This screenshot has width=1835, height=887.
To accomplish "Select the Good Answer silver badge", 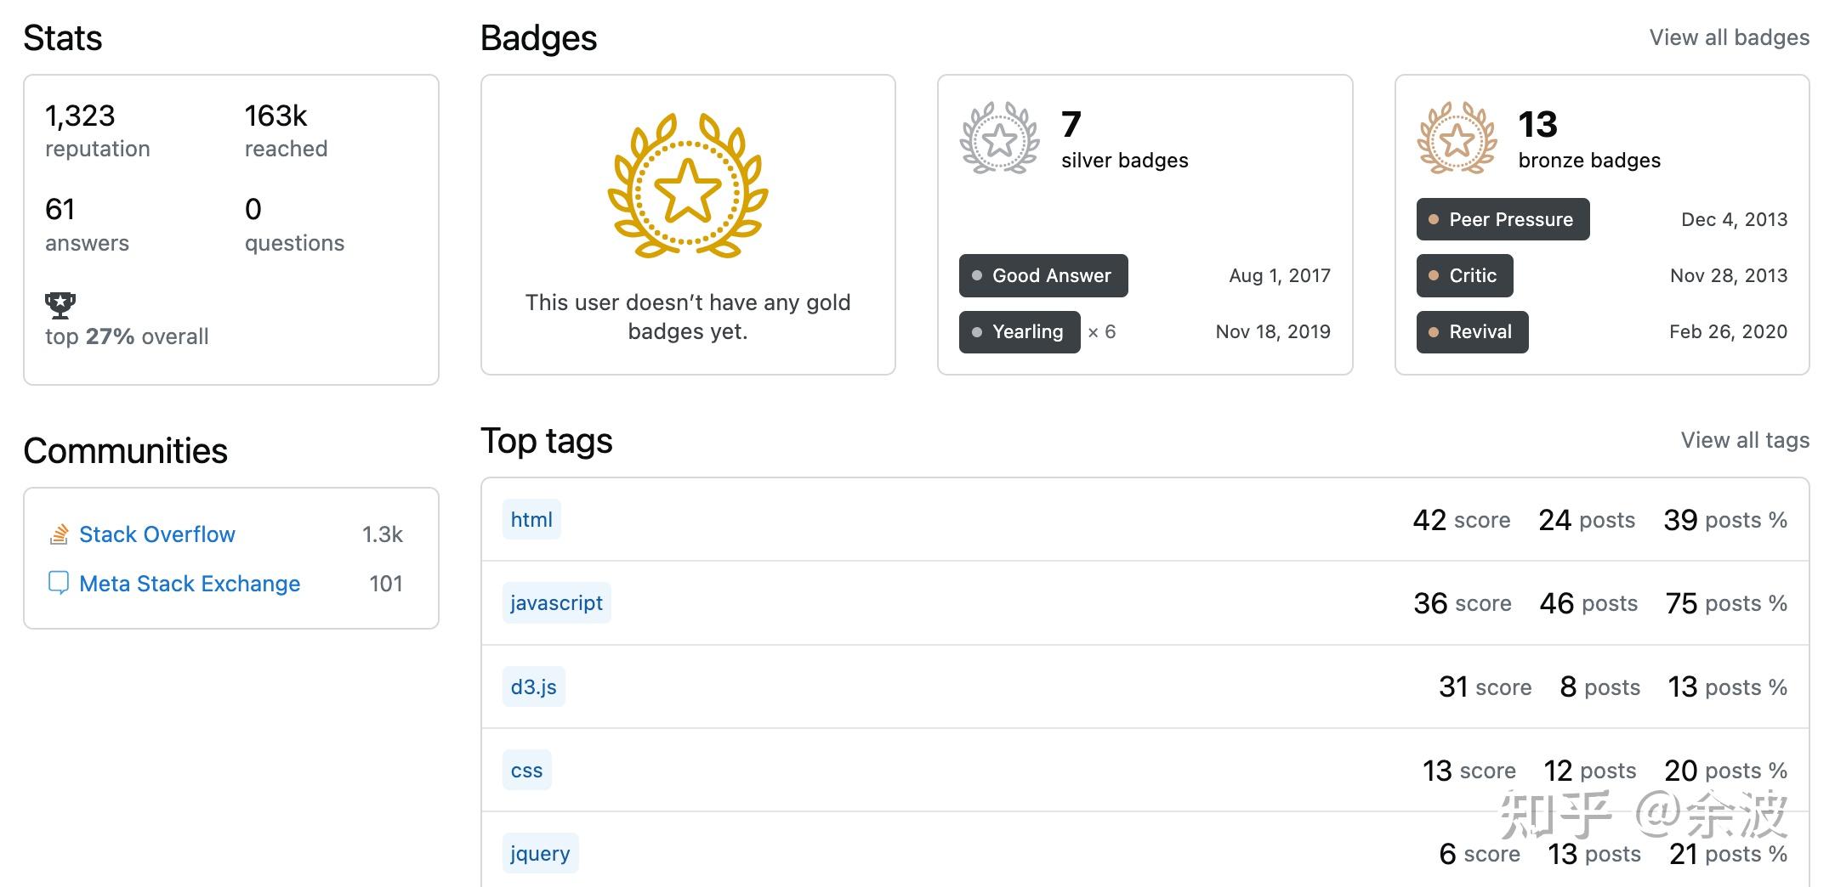I will (1043, 275).
